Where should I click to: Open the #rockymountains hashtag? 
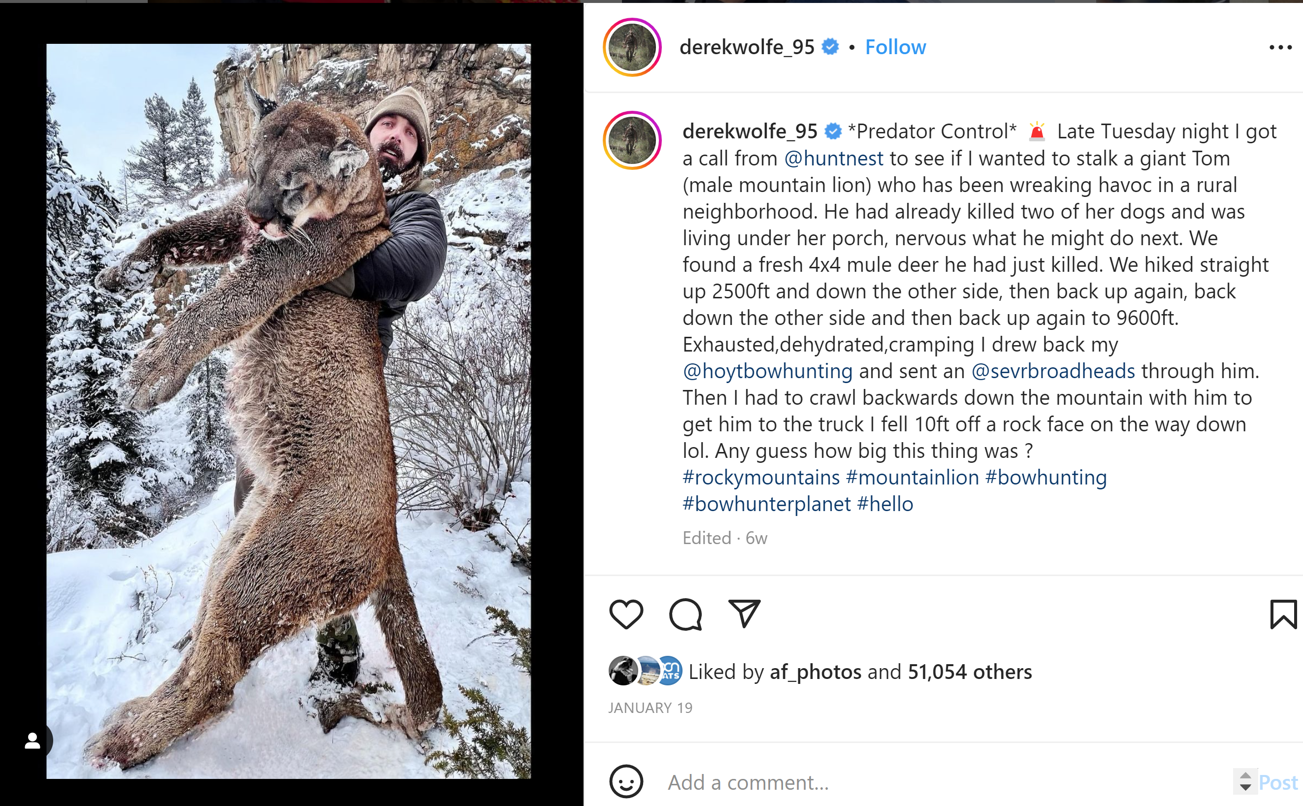pos(761,477)
